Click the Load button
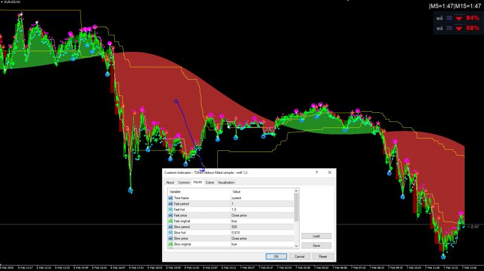 (316, 236)
